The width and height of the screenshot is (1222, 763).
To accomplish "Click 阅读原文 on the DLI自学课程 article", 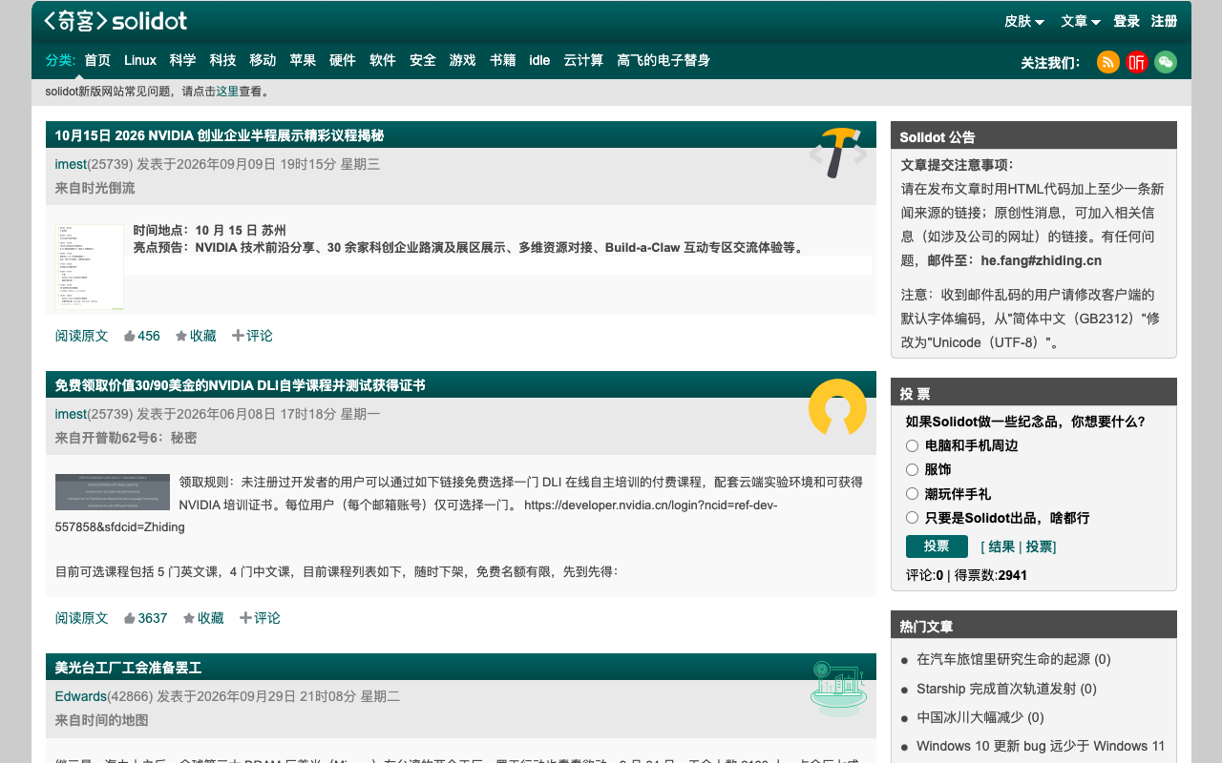I will tap(81, 618).
